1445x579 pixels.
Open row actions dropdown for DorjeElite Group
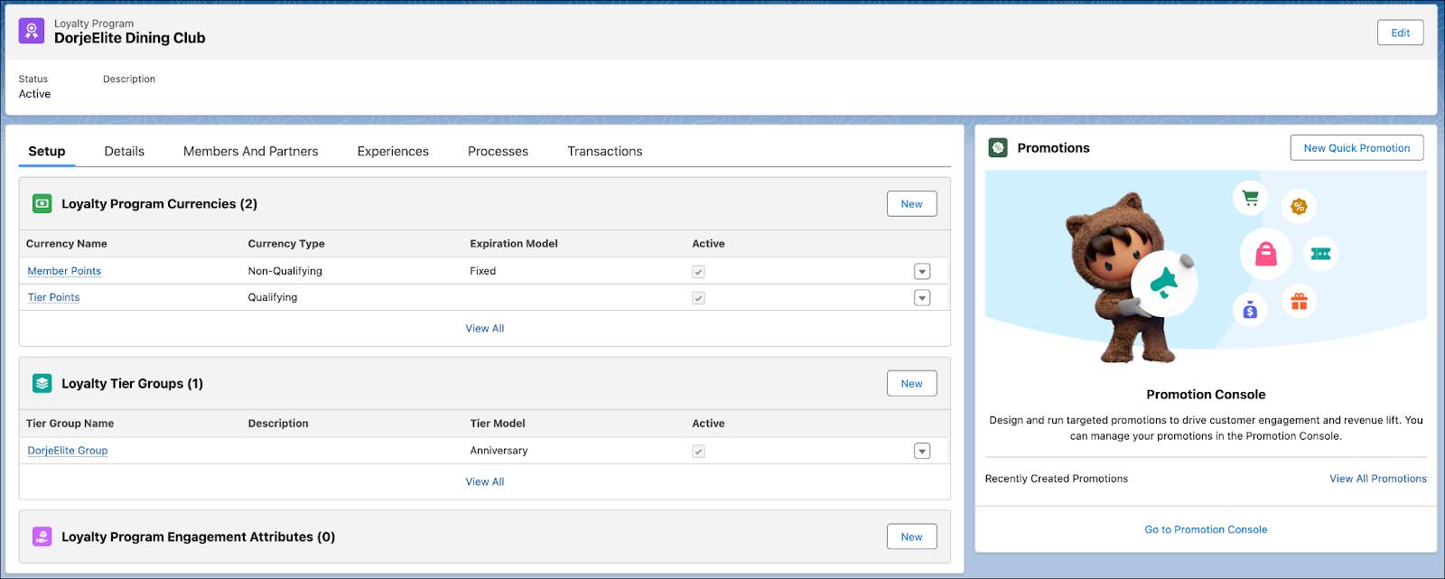point(922,451)
